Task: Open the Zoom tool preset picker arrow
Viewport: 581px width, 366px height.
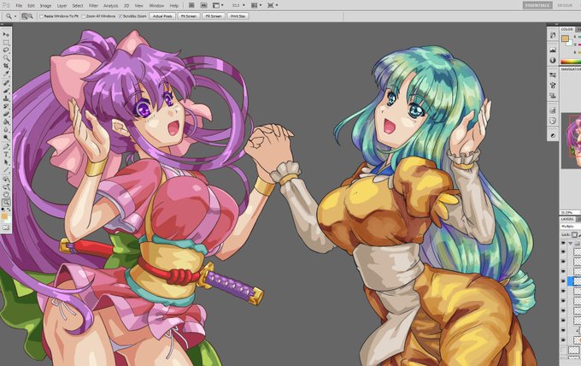Action: coord(15,16)
